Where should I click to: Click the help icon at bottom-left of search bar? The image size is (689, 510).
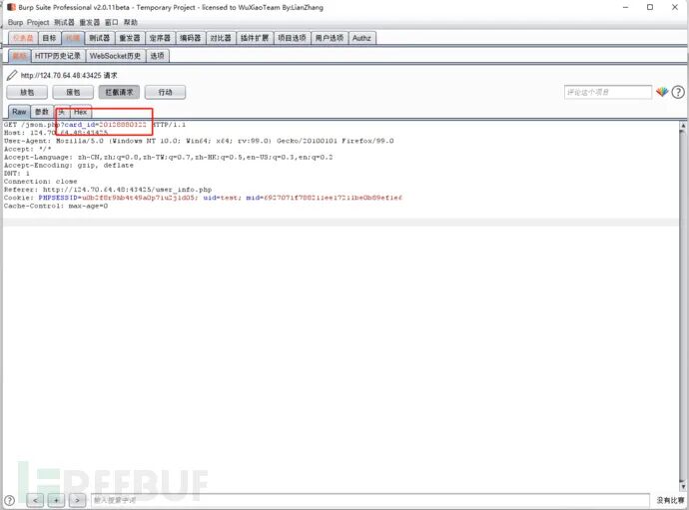tap(9, 500)
